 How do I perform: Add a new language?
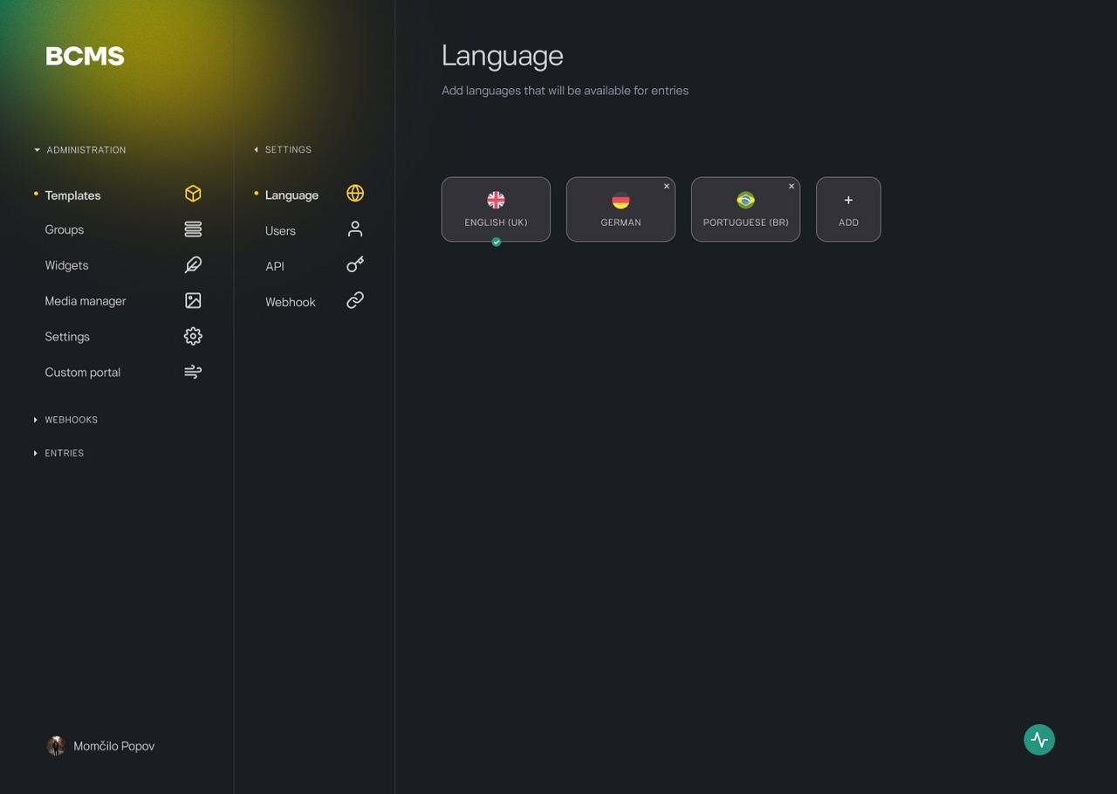(848, 209)
